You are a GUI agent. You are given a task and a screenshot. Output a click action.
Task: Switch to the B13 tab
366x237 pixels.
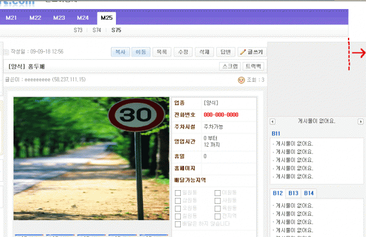pyautogui.click(x=293, y=193)
